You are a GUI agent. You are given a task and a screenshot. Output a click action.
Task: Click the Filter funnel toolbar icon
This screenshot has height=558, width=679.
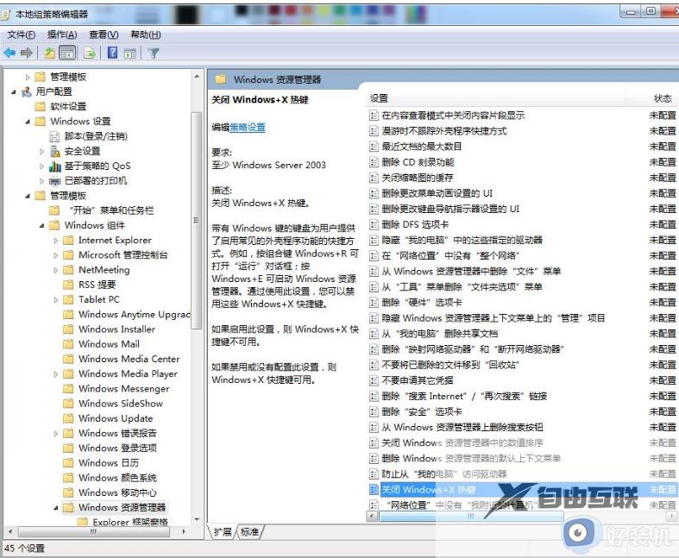pos(154,53)
